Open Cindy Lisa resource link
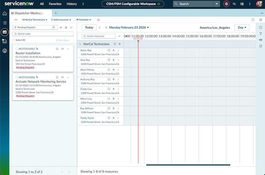 coord(86,89)
